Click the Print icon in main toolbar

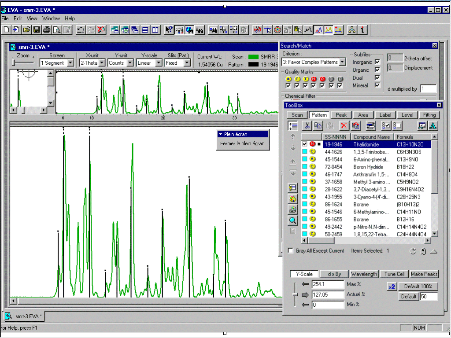click(x=47, y=30)
